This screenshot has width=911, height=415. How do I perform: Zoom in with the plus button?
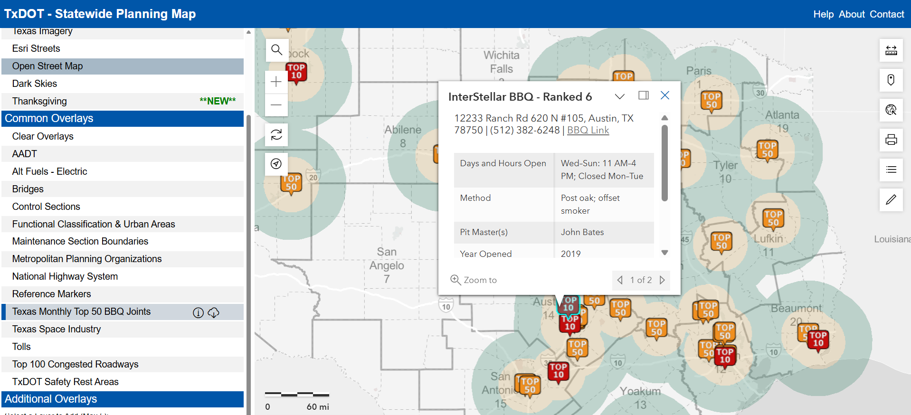(x=276, y=82)
